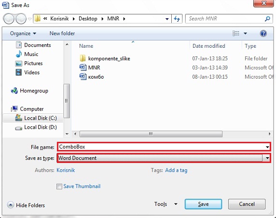This screenshot has height=218, width=276.
Task: Click the blue Help question mark icon
Action: click(x=263, y=33)
